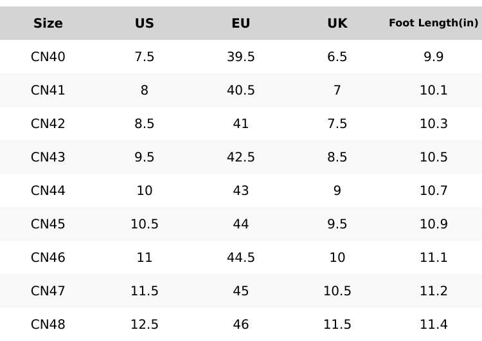Click the Size column header
Screen dimensions: 482x341
(x=48, y=23)
